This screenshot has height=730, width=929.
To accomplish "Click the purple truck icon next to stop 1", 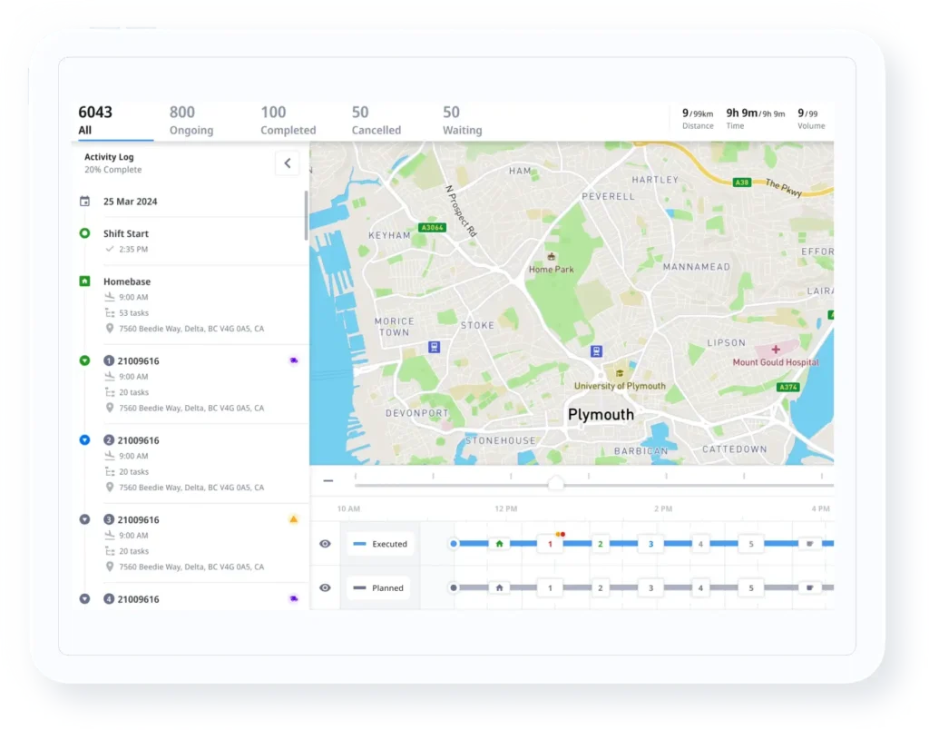I will (293, 360).
